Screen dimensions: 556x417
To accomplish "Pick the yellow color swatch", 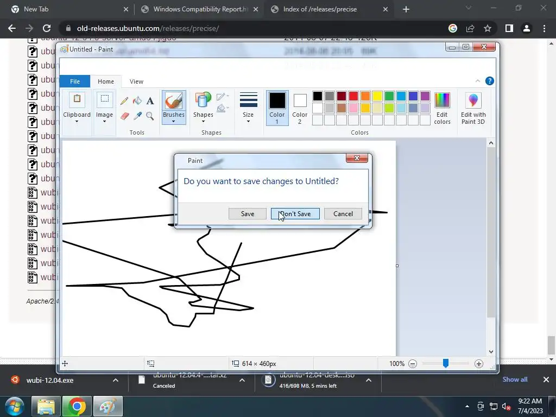I will [x=377, y=96].
